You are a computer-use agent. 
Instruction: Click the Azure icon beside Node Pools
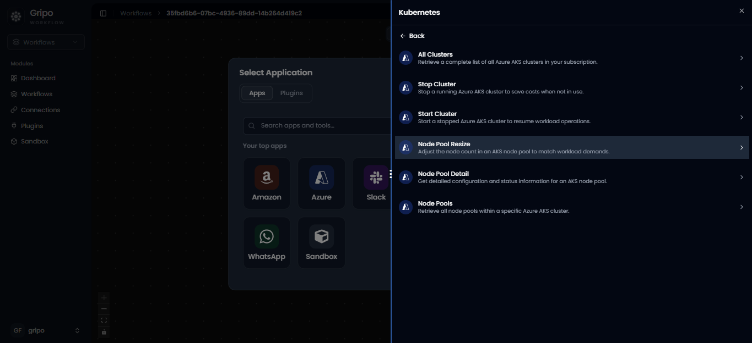[x=406, y=207]
